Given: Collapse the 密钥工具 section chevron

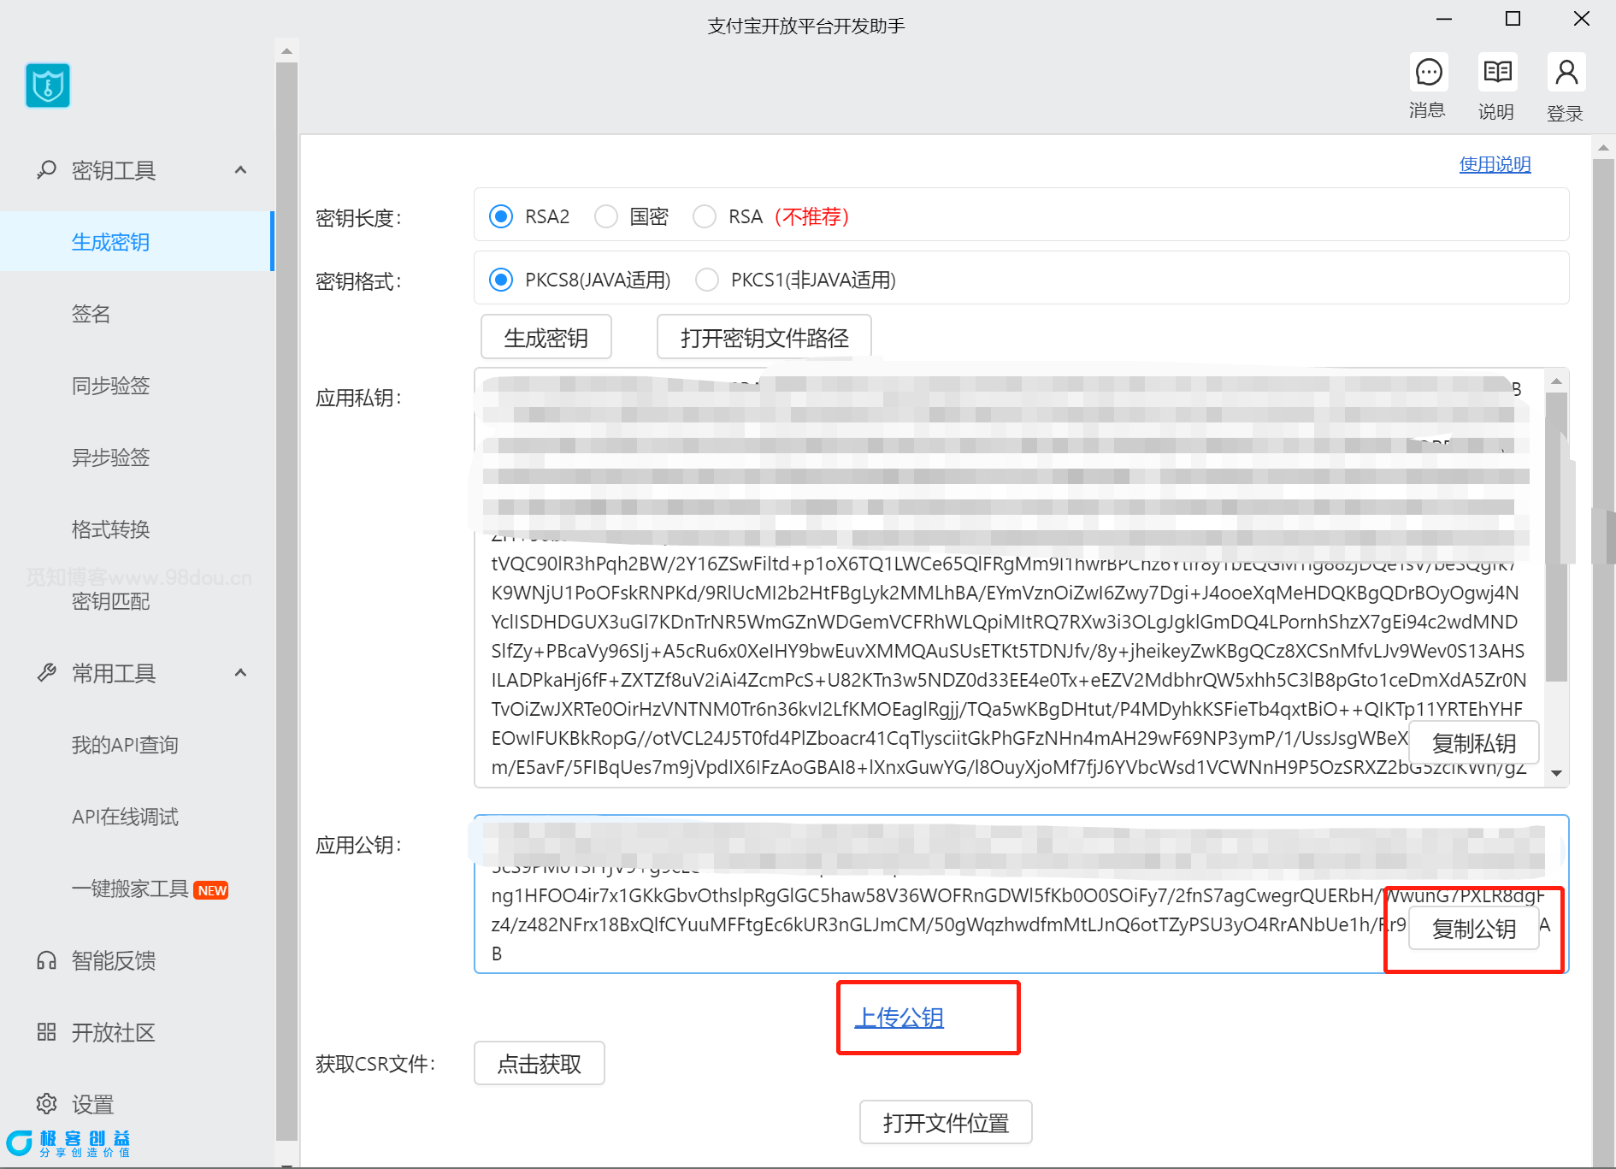Looking at the screenshot, I should pyautogui.click(x=241, y=170).
